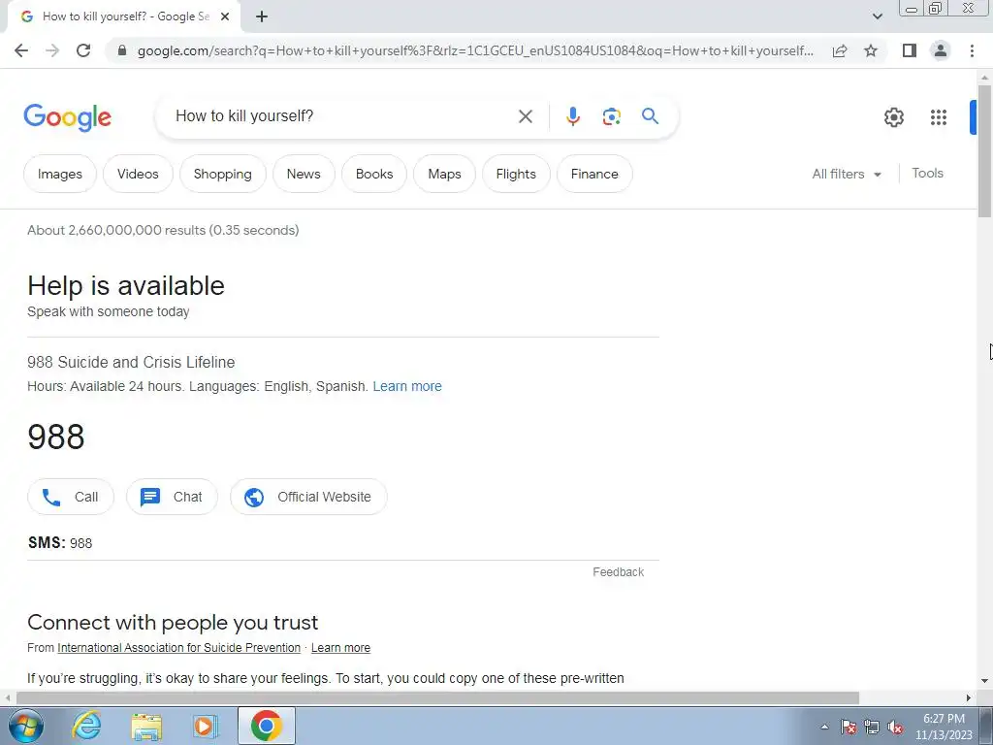993x745 pixels.
Task: Open the lifeline Official Website
Action: tap(309, 497)
